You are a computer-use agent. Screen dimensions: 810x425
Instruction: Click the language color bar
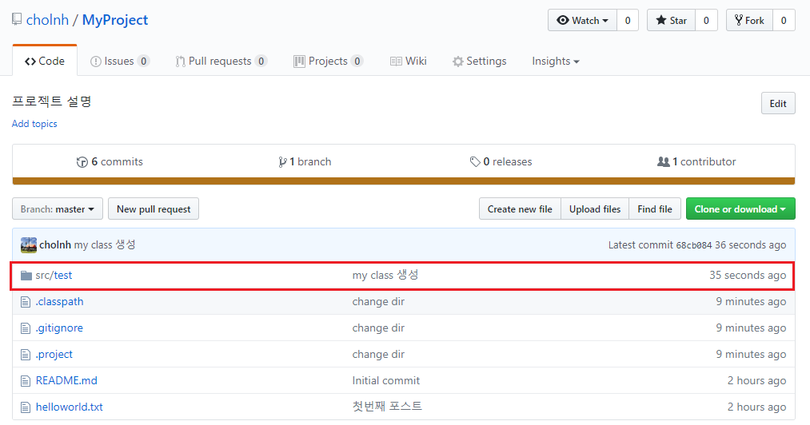click(404, 181)
